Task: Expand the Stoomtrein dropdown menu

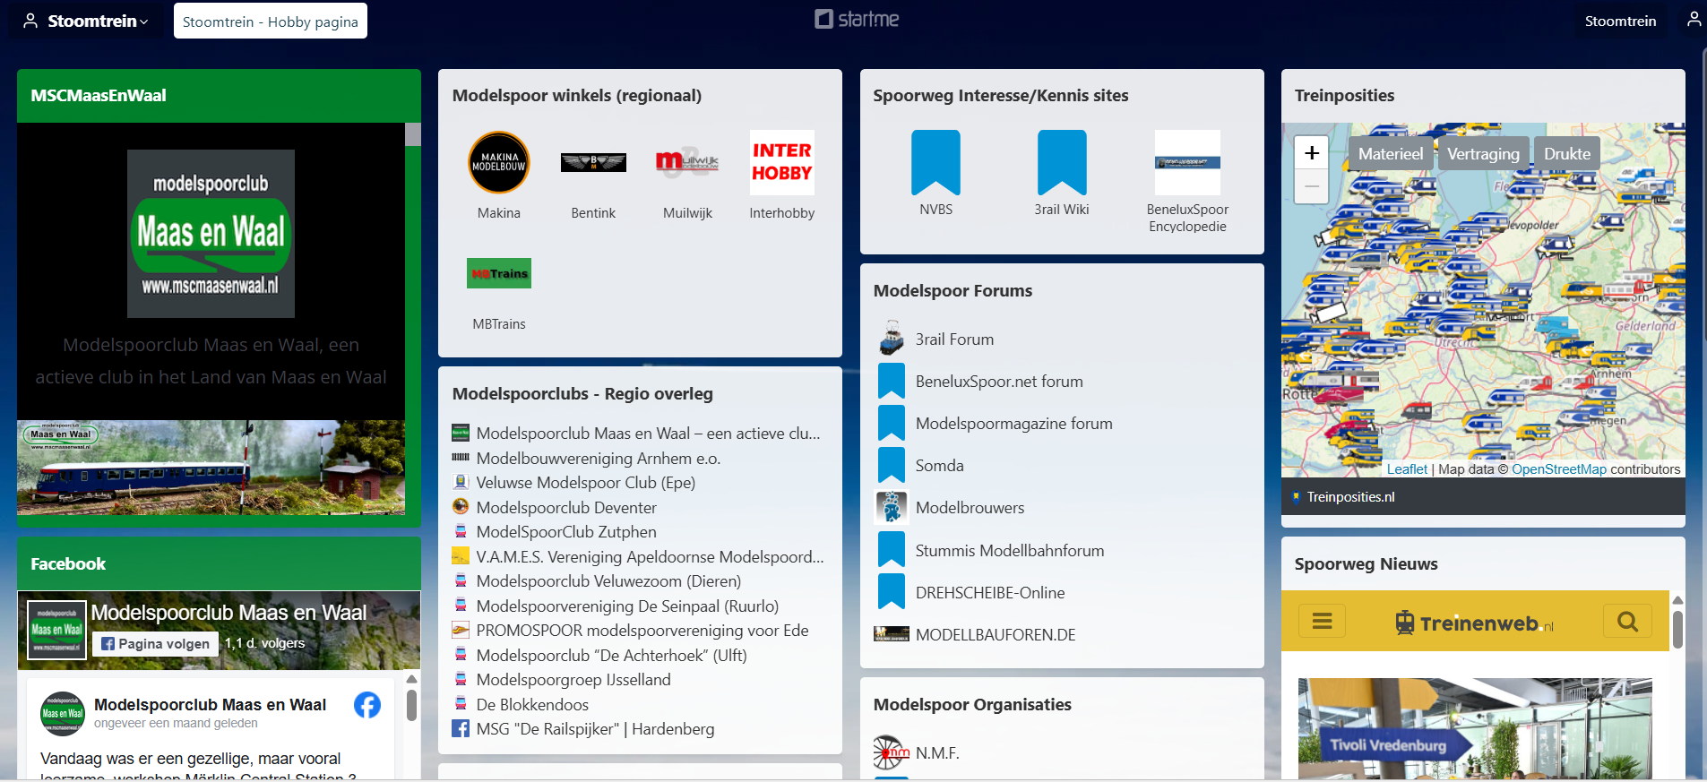Action: pos(86,21)
